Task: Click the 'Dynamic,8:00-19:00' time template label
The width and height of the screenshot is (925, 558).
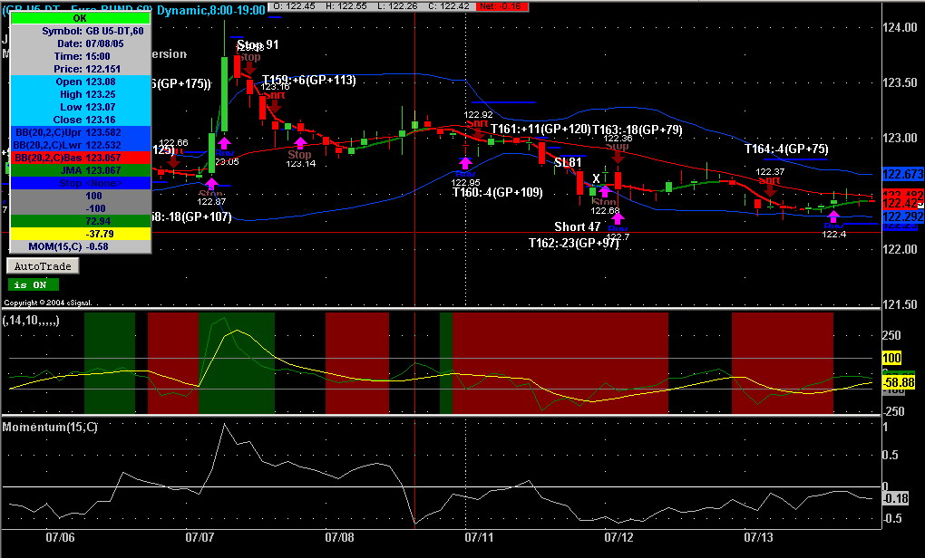Action: tap(210, 11)
